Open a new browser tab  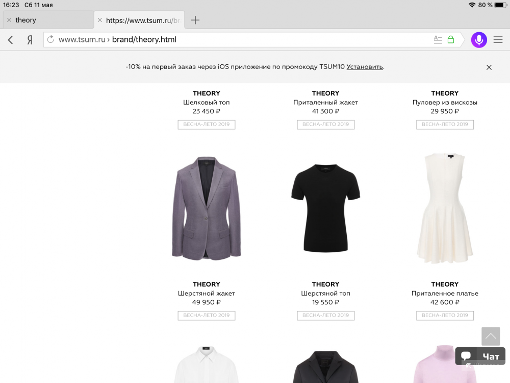click(195, 20)
